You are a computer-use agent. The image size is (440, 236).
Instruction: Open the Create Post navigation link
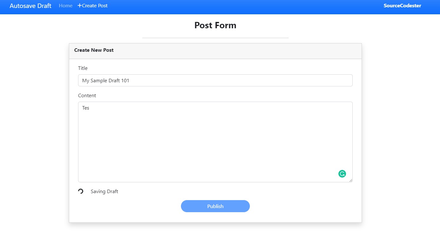tap(93, 6)
